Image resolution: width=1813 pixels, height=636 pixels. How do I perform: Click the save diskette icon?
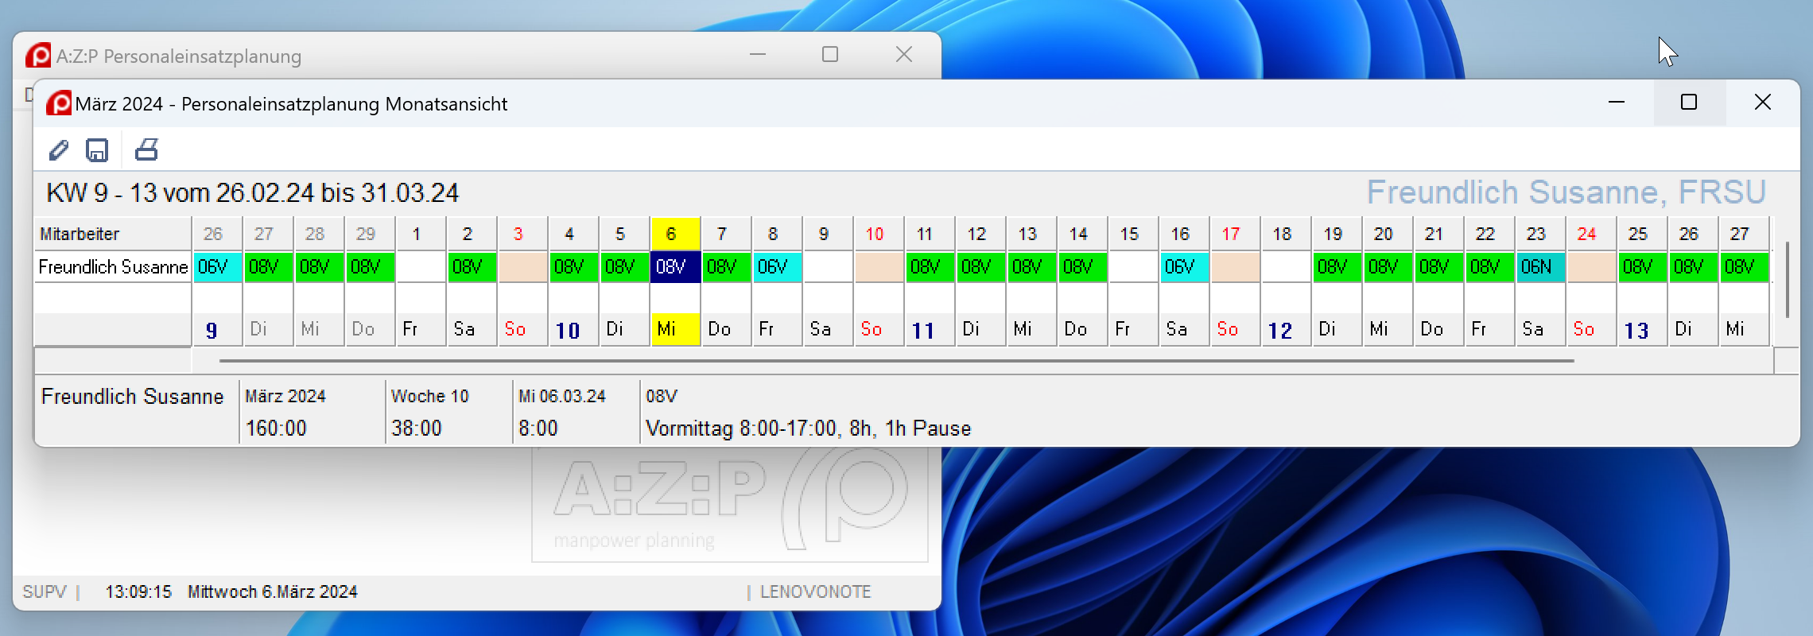point(97,150)
